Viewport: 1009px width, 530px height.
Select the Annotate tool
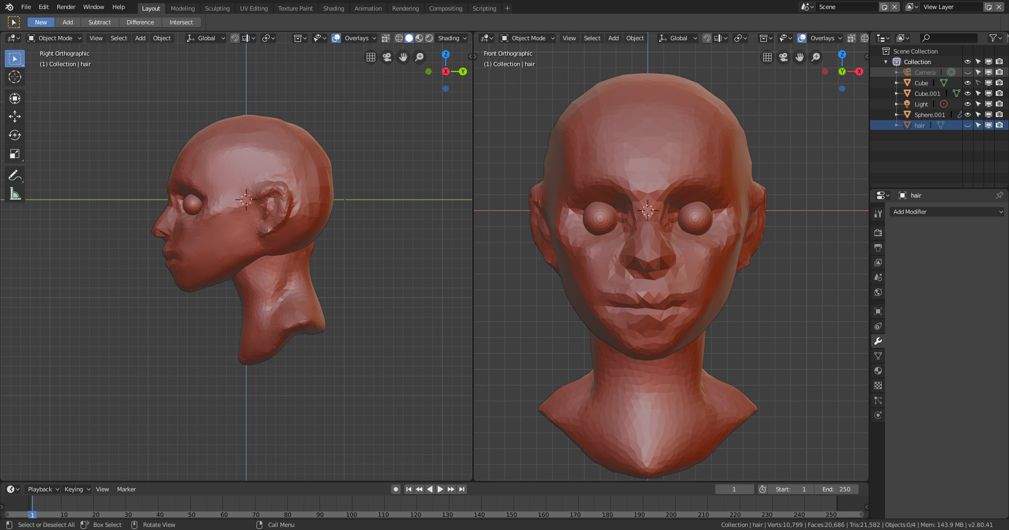click(15, 175)
